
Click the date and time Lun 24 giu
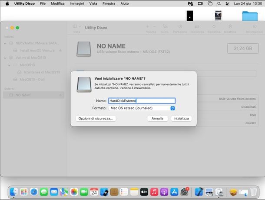point(248,3)
